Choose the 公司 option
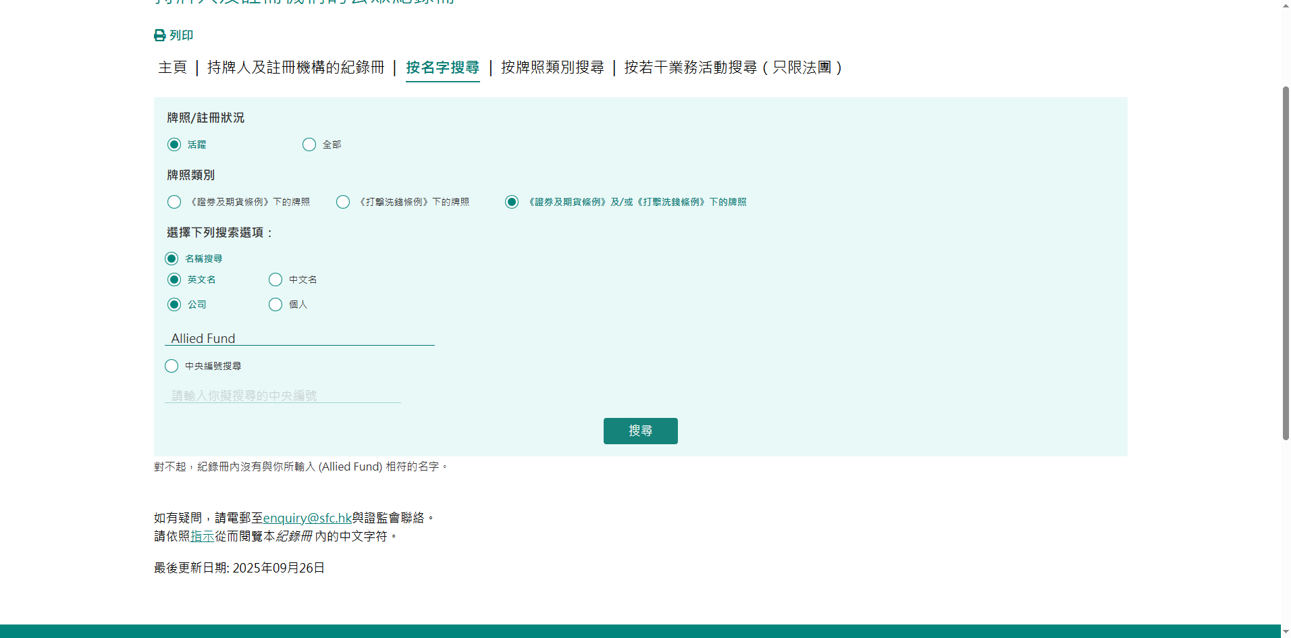The height and width of the screenshot is (638, 1291). 174,304
